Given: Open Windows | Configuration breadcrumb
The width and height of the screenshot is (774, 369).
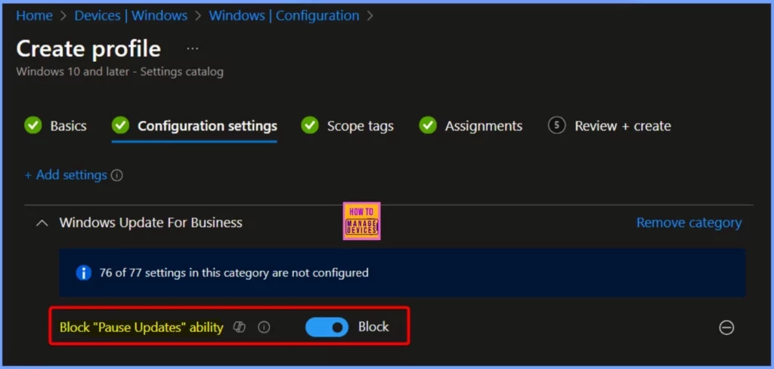Looking at the screenshot, I should click(284, 16).
